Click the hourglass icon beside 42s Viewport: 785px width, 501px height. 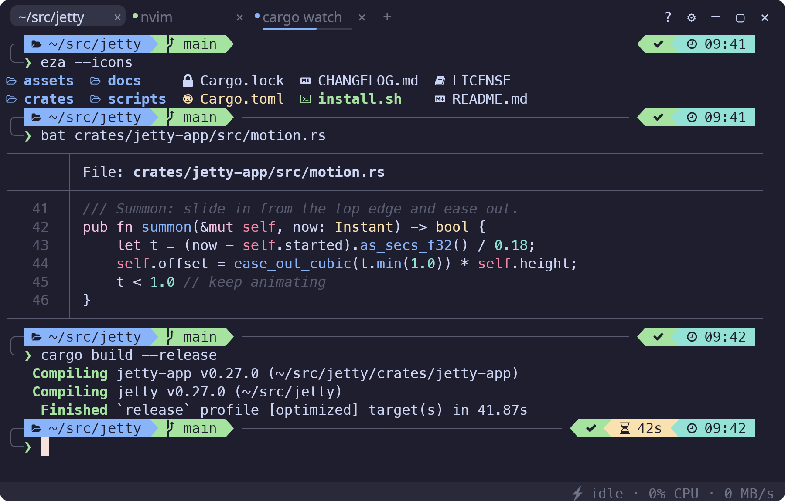point(625,429)
